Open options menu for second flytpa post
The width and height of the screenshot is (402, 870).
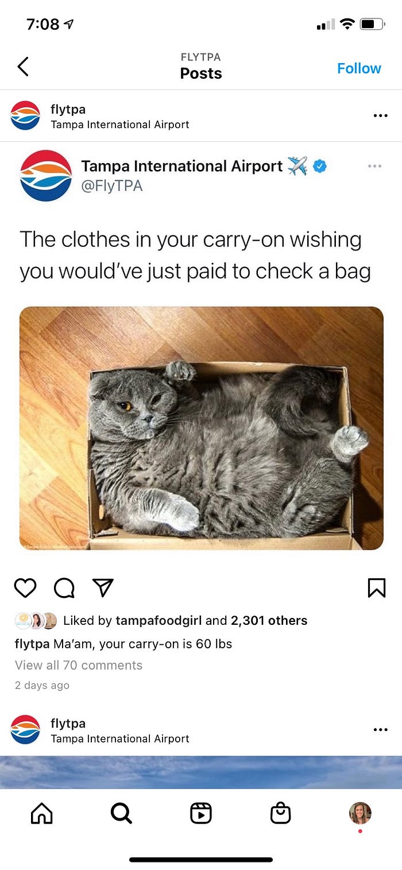(380, 730)
